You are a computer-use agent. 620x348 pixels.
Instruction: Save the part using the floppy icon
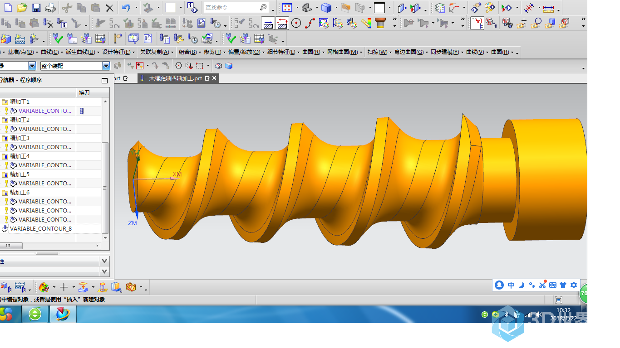[36, 8]
